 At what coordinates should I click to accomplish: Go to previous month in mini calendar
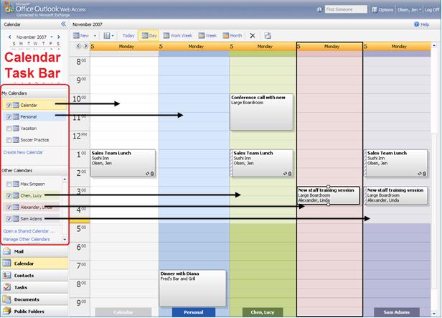(10, 37)
